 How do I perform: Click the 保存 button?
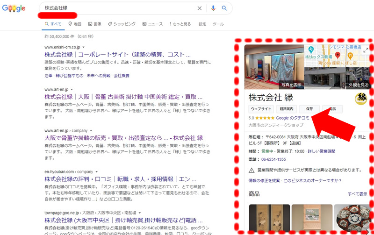[309, 109]
